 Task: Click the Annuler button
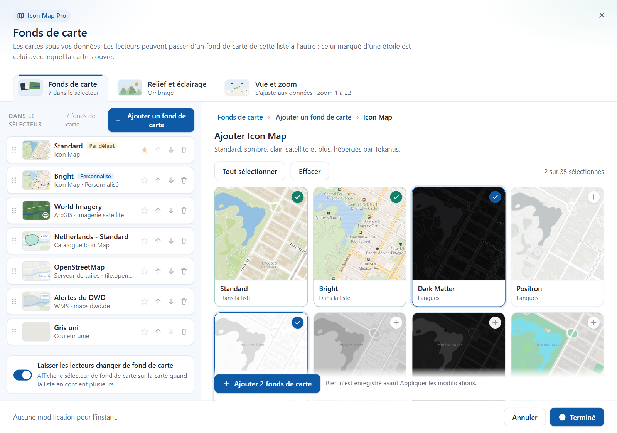[x=524, y=417]
